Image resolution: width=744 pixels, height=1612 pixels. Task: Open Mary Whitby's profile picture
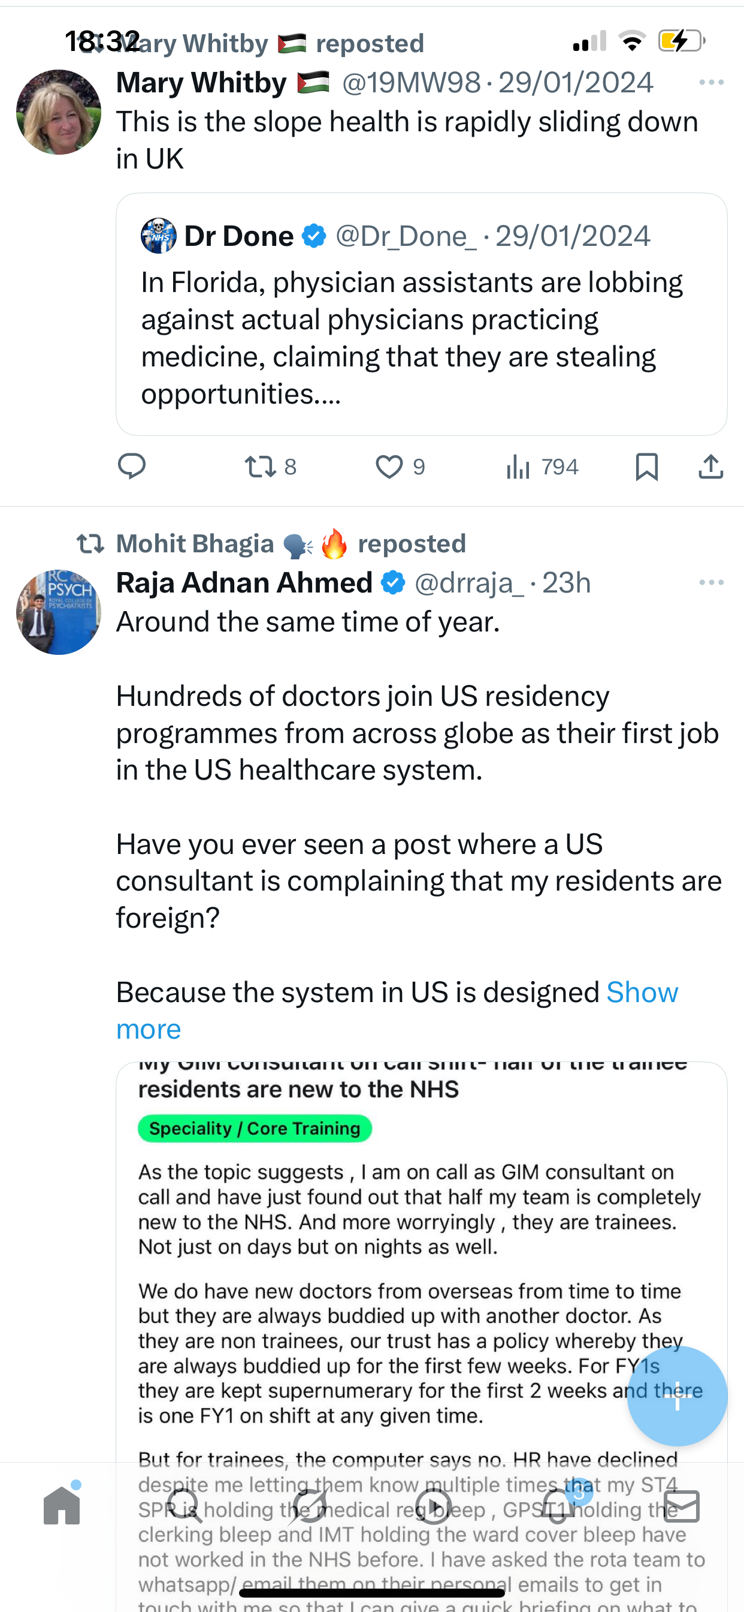[x=59, y=113]
